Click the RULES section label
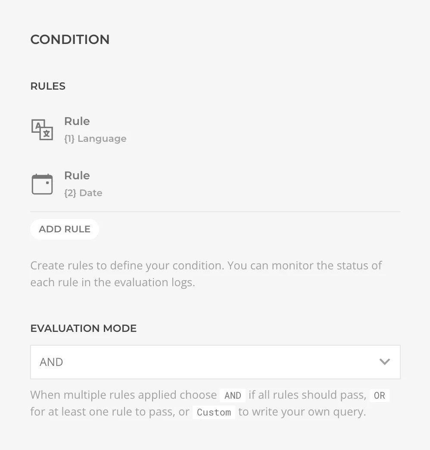Viewport: 430px width, 450px height. pos(48,86)
